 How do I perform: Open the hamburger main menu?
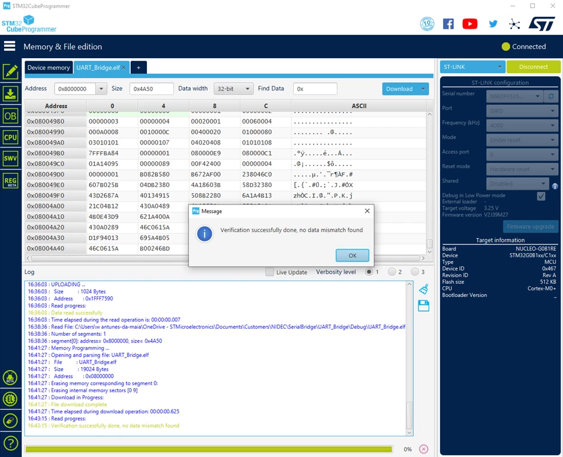pyautogui.click(x=10, y=46)
